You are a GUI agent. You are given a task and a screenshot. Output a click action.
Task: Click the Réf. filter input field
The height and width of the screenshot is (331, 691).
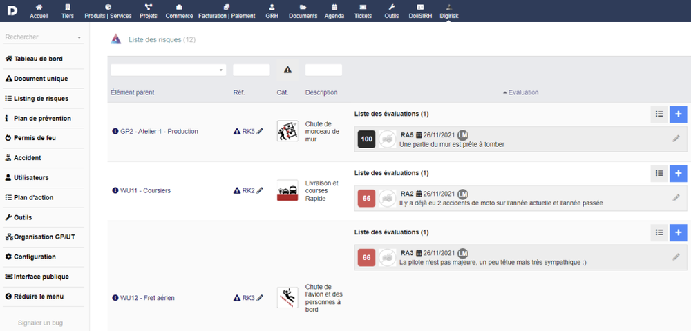click(x=252, y=70)
